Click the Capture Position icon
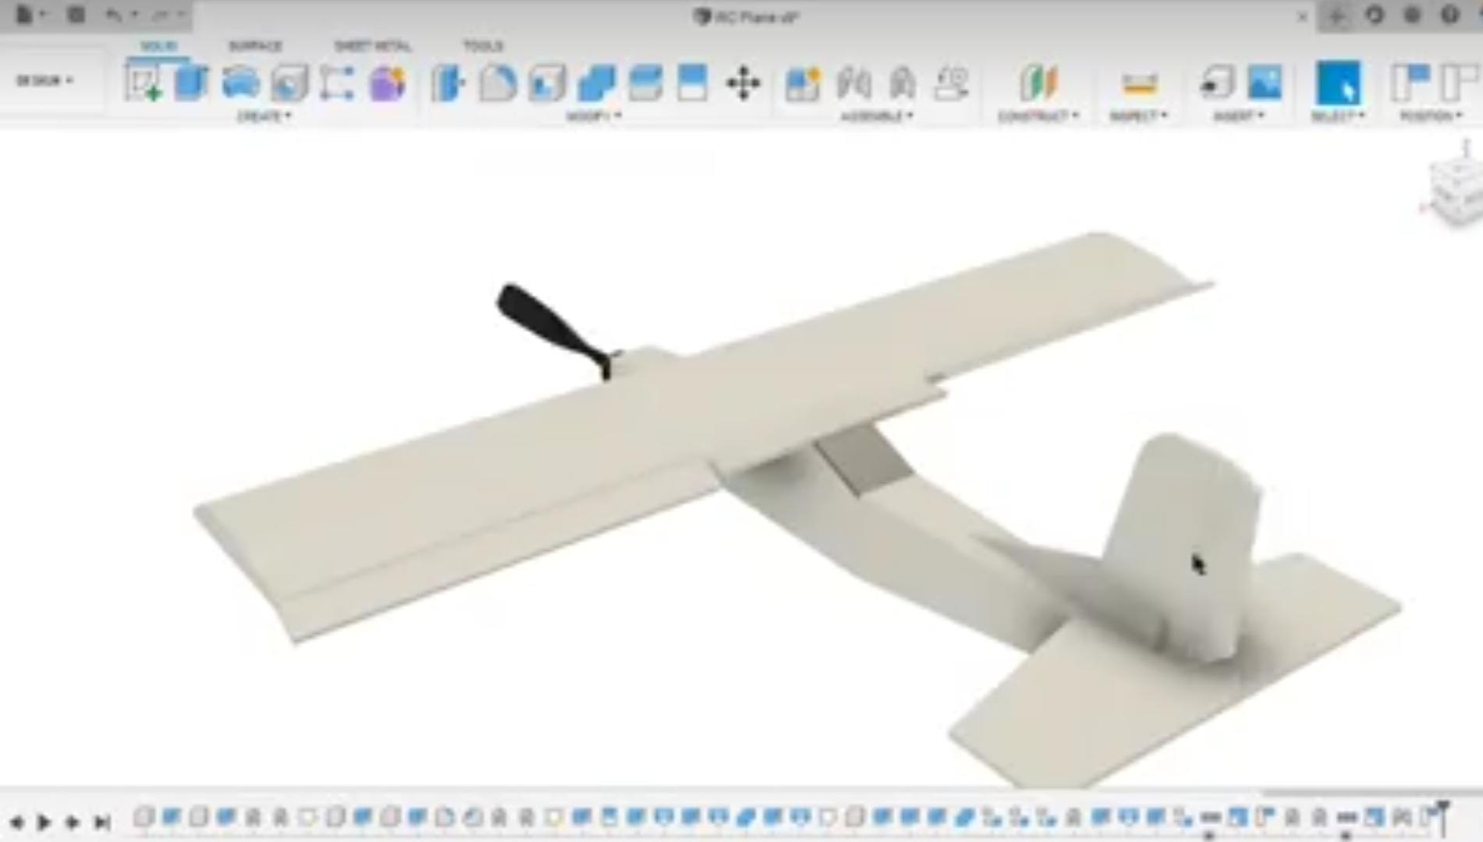Image resolution: width=1483 pixels, height=842 pixels. [1410, 83]
